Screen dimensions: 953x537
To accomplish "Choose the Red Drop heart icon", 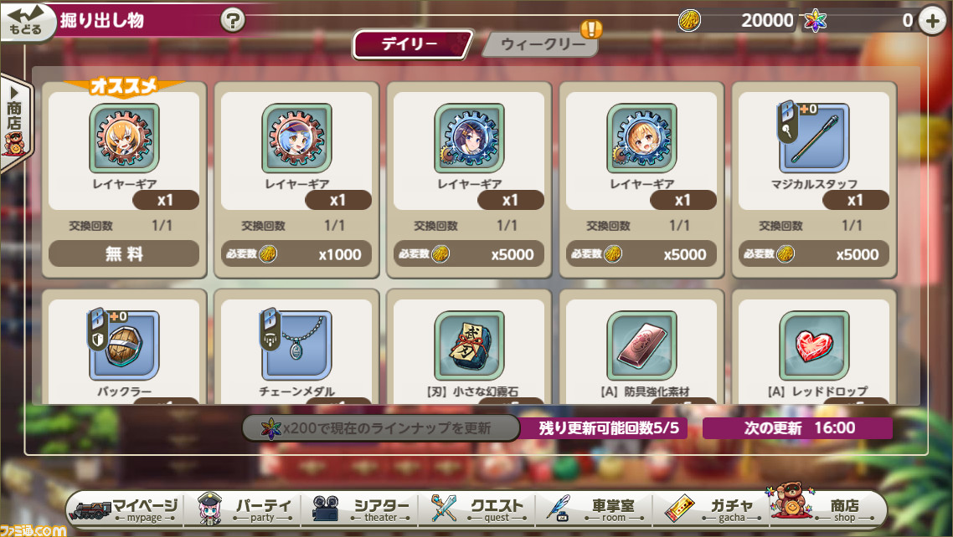I will (x=814, y=345).
